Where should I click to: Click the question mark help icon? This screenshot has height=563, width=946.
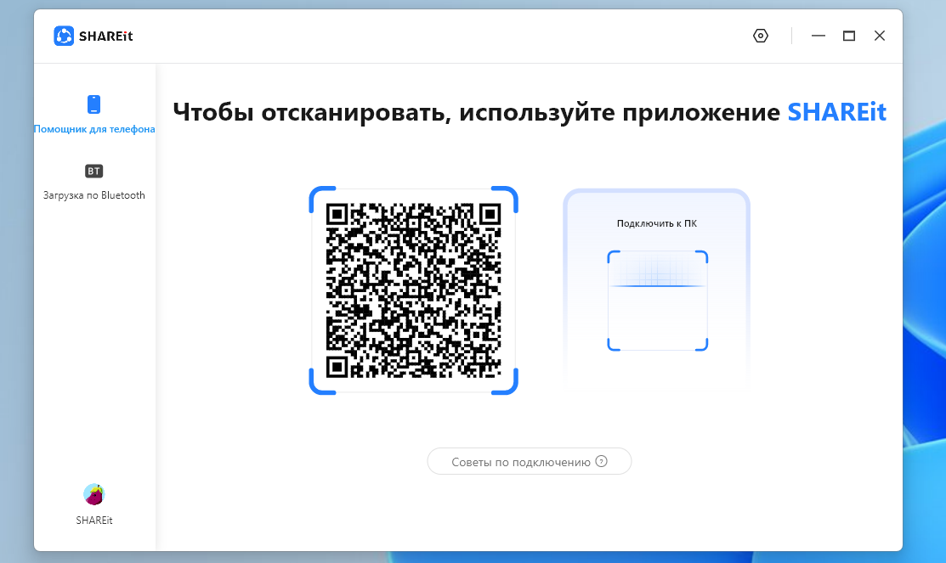pyautogui.click(x=601, y=461)
